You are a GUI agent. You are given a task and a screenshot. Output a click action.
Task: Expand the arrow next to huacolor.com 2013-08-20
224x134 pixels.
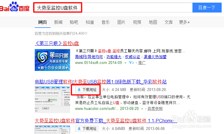pos(142,109)
